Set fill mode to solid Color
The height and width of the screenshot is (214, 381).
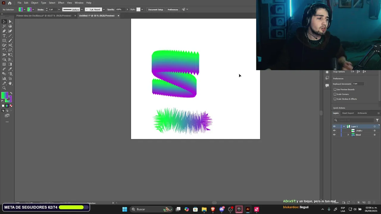point(3,106)
